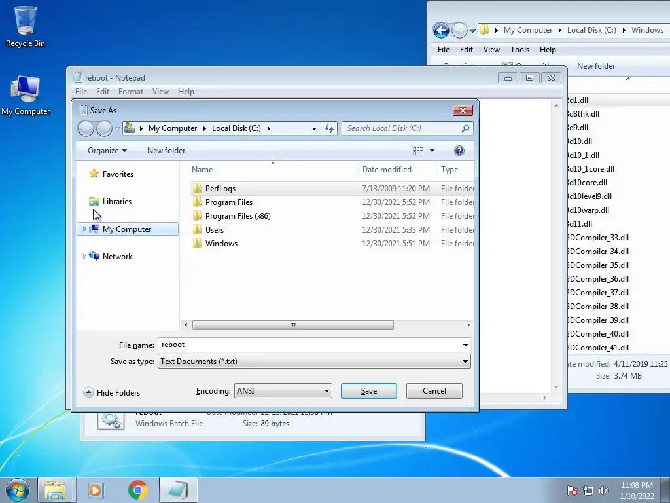Select the My Computer desktop icon
The width and height of the screenshot is (670, 503).
(26, 96)
